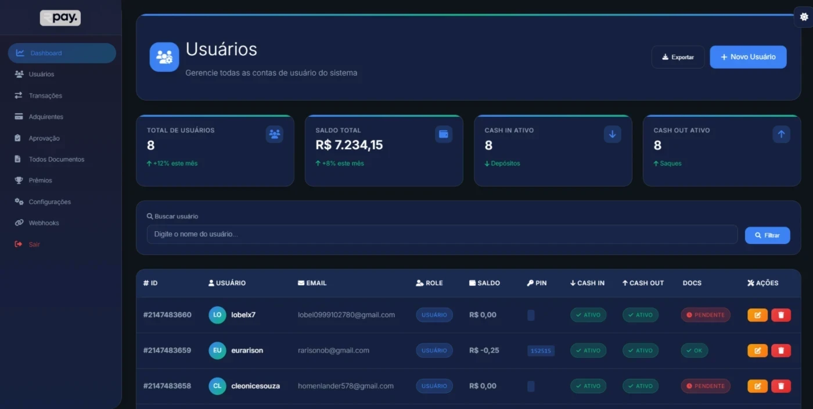Screen dimensions: 813x409
Task: Open Transações in the sidebar
Action: (x=45, y=96)
